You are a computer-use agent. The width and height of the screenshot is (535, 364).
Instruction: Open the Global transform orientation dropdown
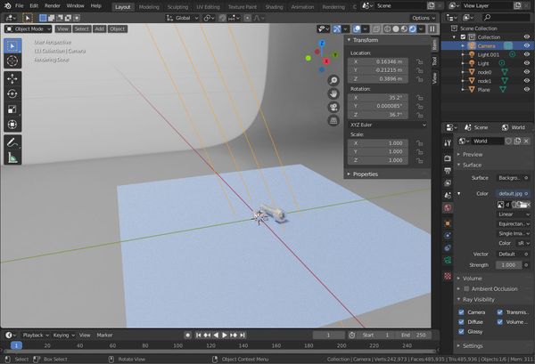point(182,18)
